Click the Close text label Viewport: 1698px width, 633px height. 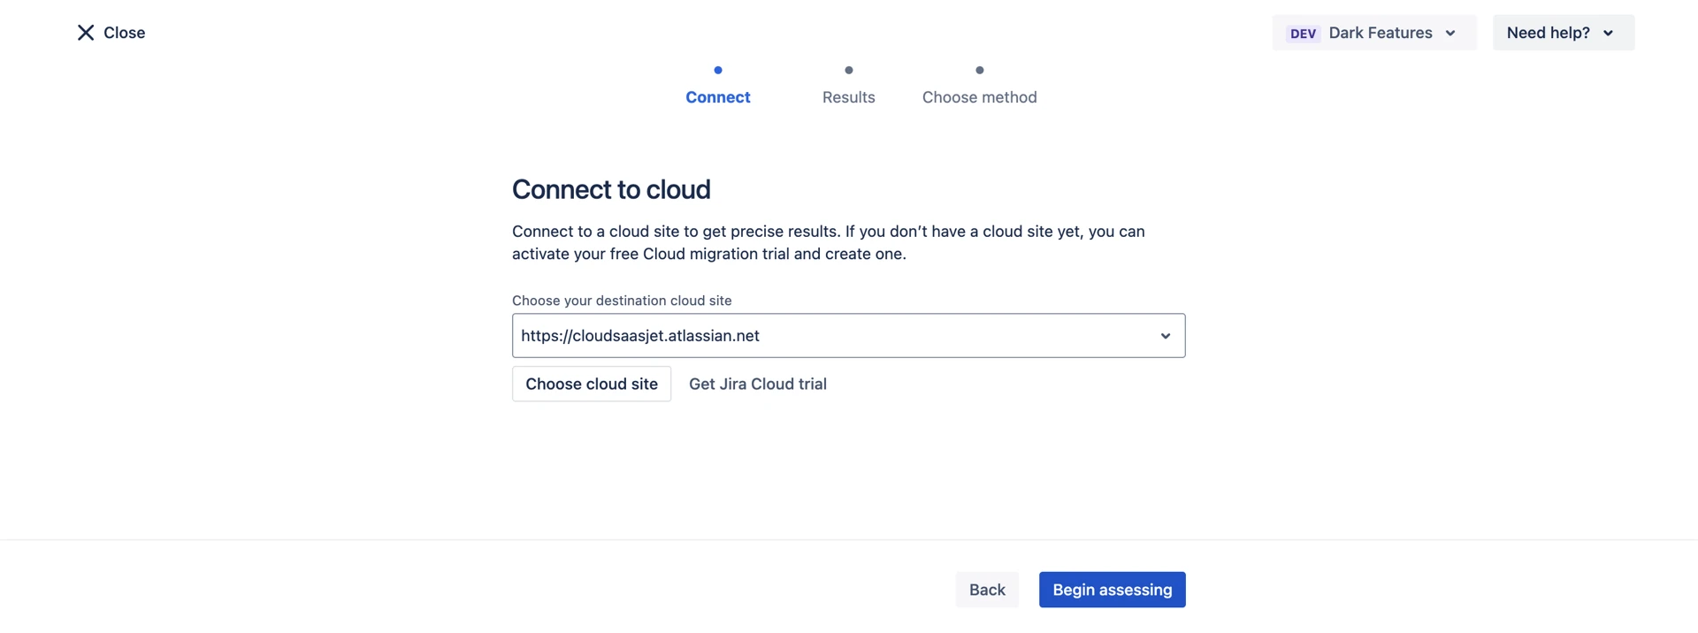coord(124,33)
